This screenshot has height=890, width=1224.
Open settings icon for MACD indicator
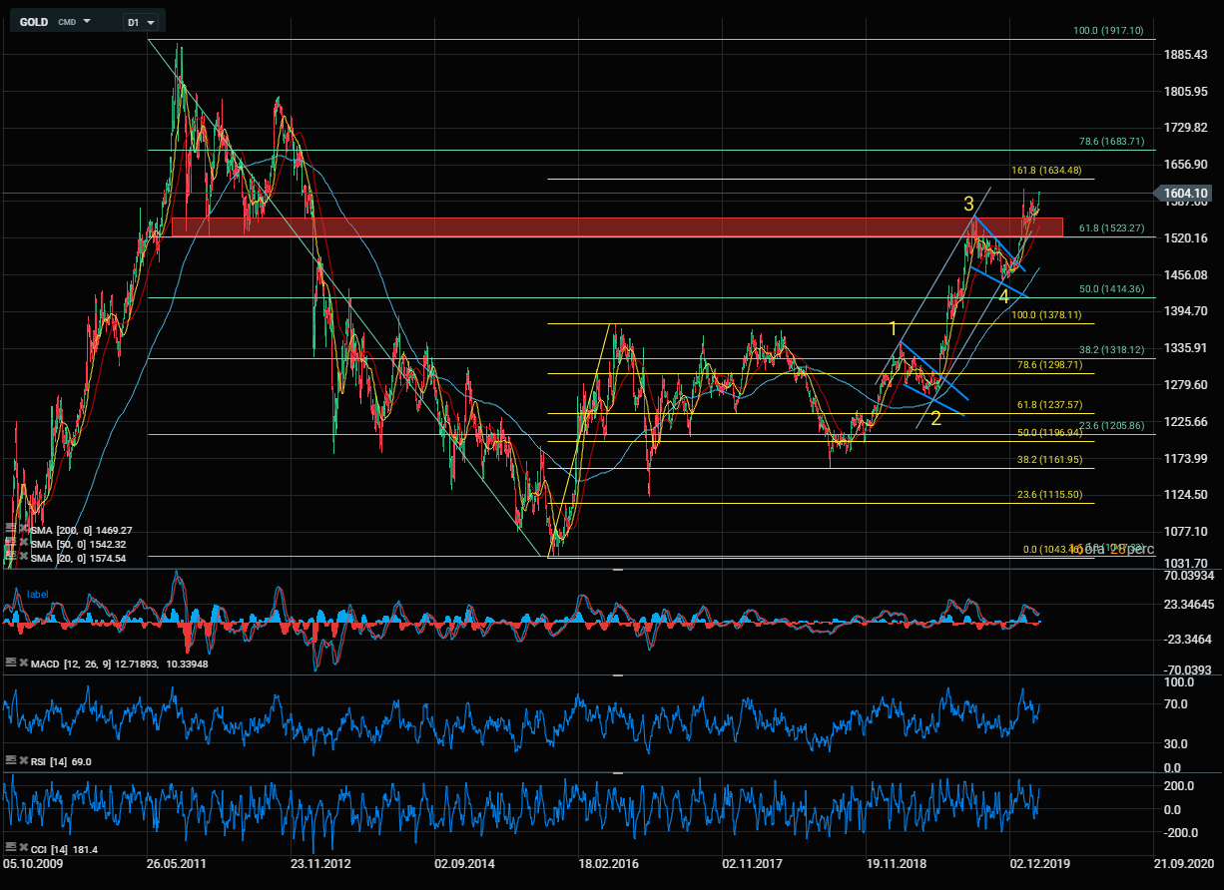tap(10, 663)
